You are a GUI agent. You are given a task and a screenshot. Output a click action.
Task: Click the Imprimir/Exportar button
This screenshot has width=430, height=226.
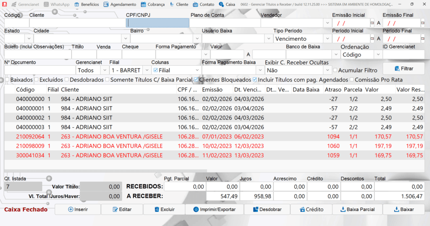(214, 209)
